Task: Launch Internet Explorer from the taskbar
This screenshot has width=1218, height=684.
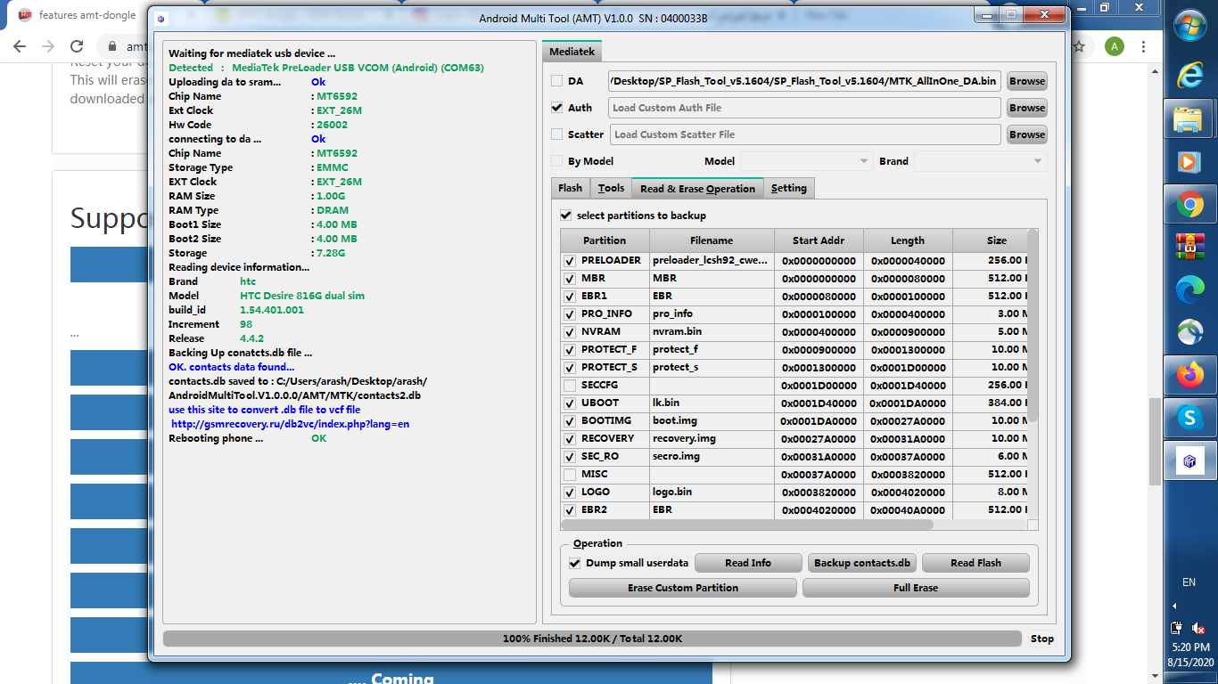Action: point(1189,74)
